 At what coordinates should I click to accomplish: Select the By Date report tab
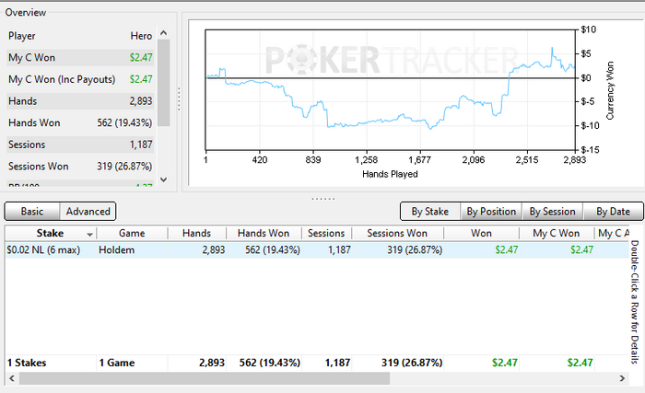point(614,212)
